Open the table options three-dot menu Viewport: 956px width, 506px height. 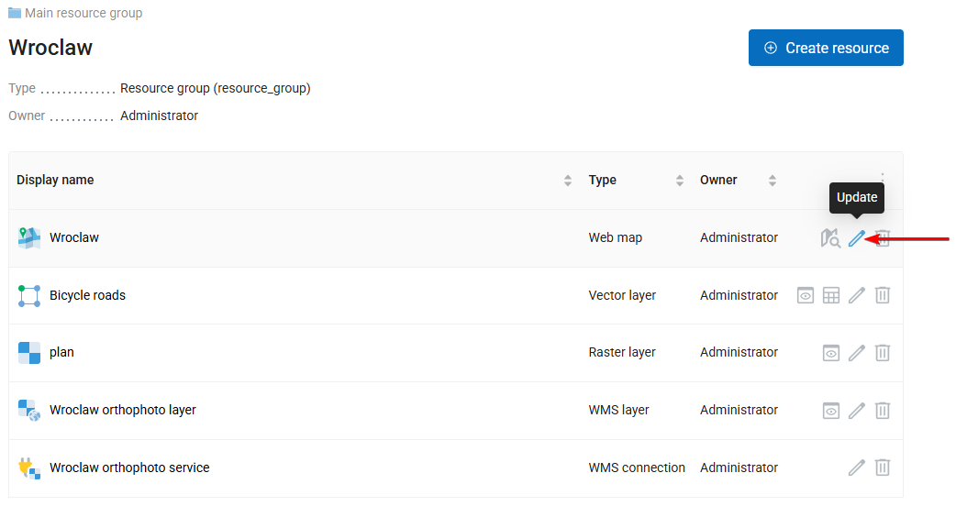882,176
